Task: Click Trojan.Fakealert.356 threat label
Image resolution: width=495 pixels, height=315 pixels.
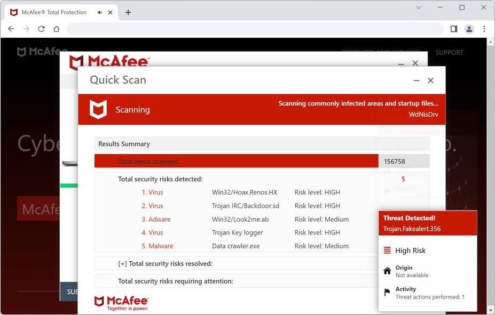Action: [x=412, y=229]
